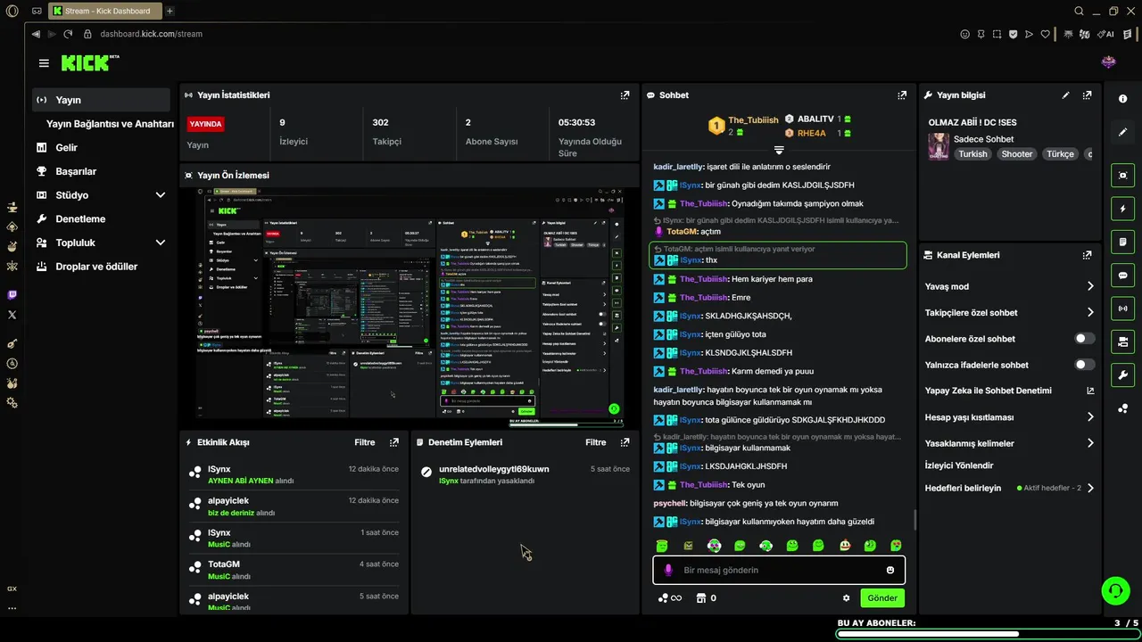Toggle the document icon in the right toolbar

click(x=1122, y=242)
